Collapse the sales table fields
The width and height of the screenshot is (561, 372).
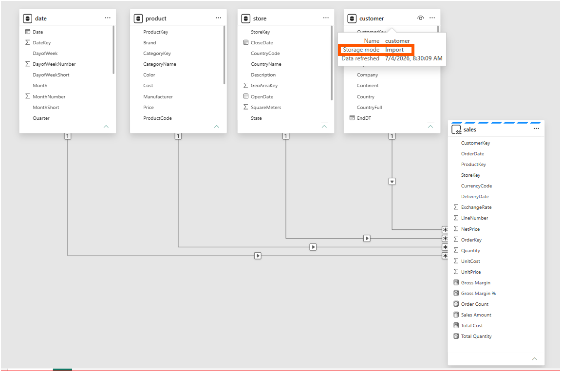(x=535, y=359)
